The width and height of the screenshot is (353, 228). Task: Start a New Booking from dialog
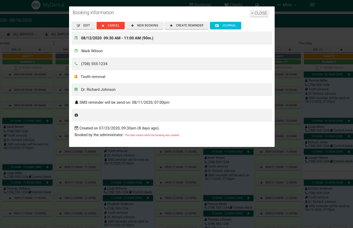(x=145, y=25)
